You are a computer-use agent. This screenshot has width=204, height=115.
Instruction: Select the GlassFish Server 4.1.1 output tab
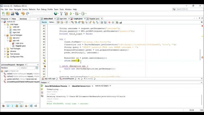pyautogui.click(x=81, y=86)
